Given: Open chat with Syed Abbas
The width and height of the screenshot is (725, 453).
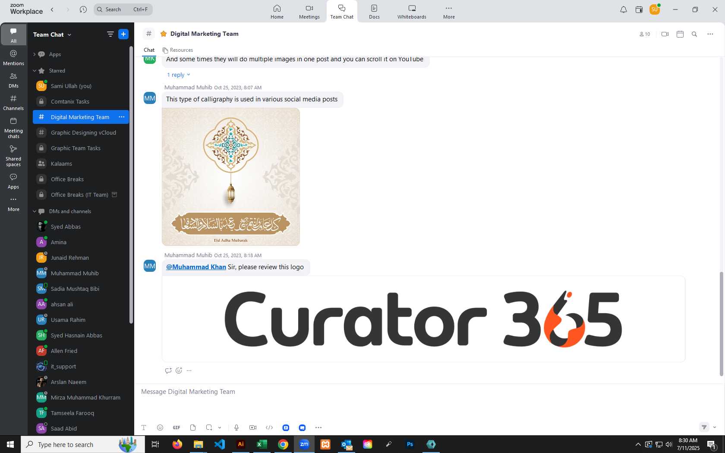Looking at the screenshot, I should (81, 226).
